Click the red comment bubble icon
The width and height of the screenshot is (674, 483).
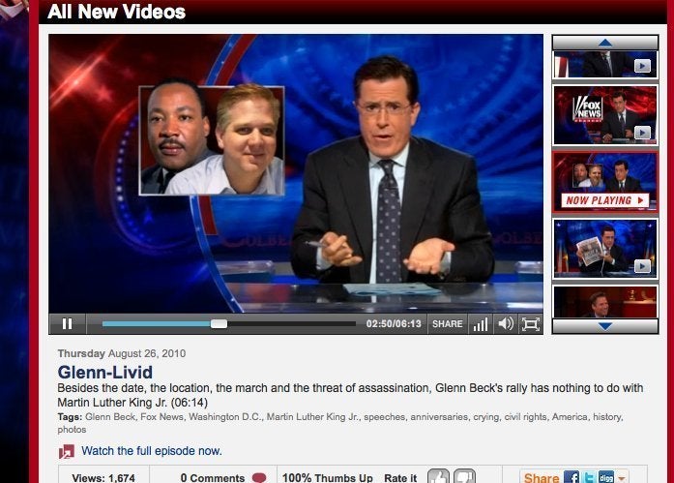(x=259, y=477)
